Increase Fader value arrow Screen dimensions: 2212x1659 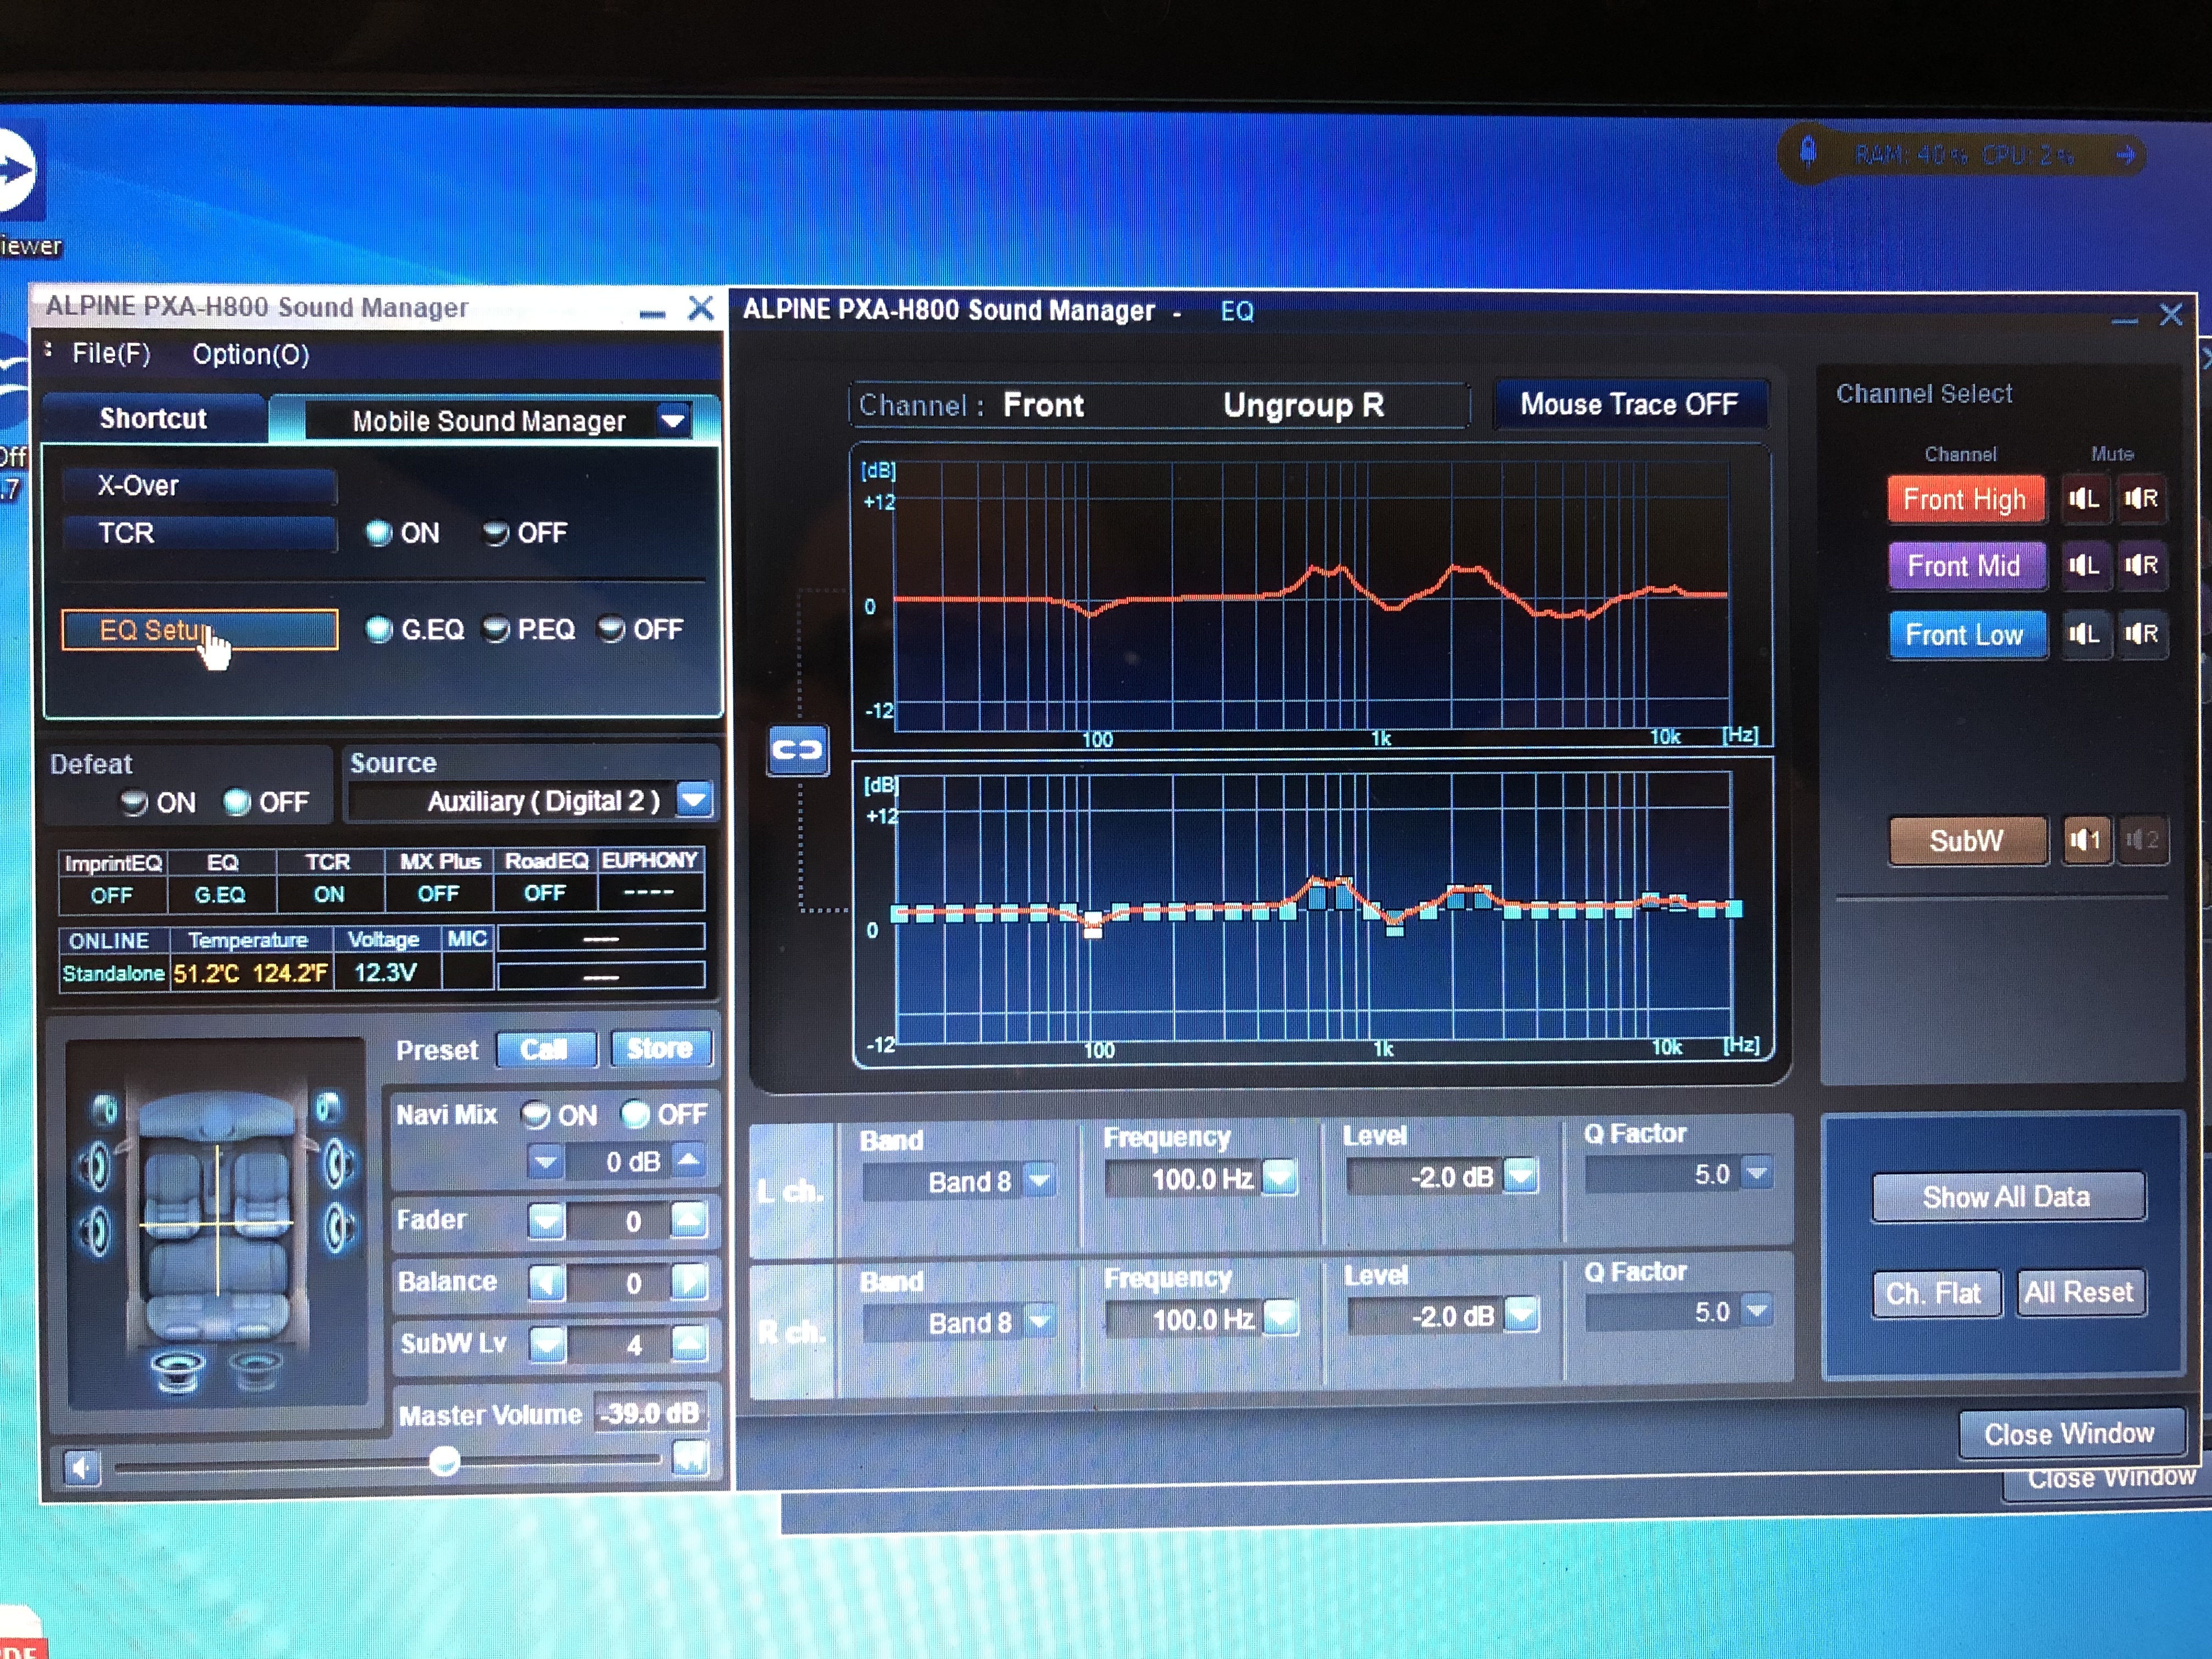point(689,1220)
